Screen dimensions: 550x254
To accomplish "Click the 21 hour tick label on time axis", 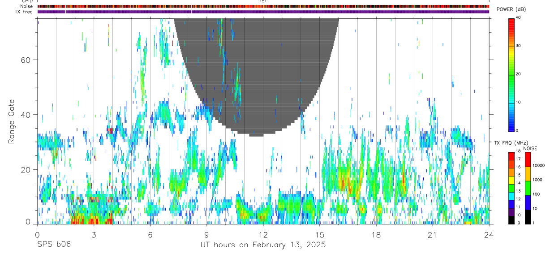I will click(x=432, y=235).
